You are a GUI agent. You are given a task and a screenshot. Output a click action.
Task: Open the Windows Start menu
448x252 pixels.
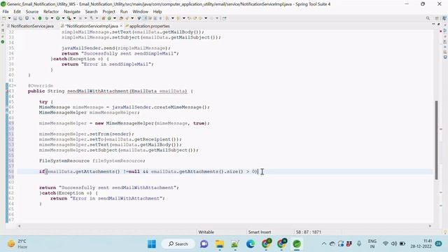tap(152, 244)
